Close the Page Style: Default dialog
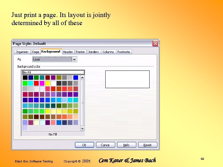The width and height of the screenshot is (223, 167). pyautogui.click(x=155, y=43)
